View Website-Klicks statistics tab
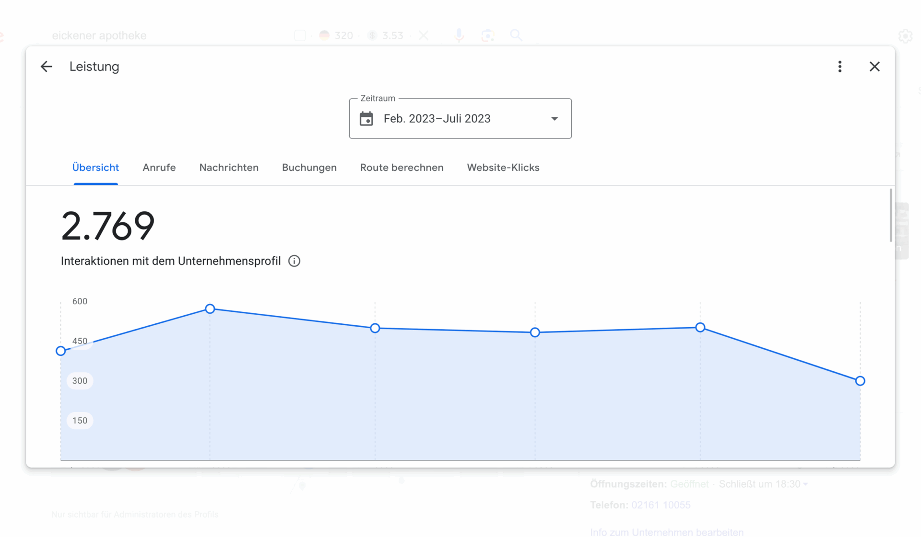Viewport: 921px width, 537px height. [503, 167]
